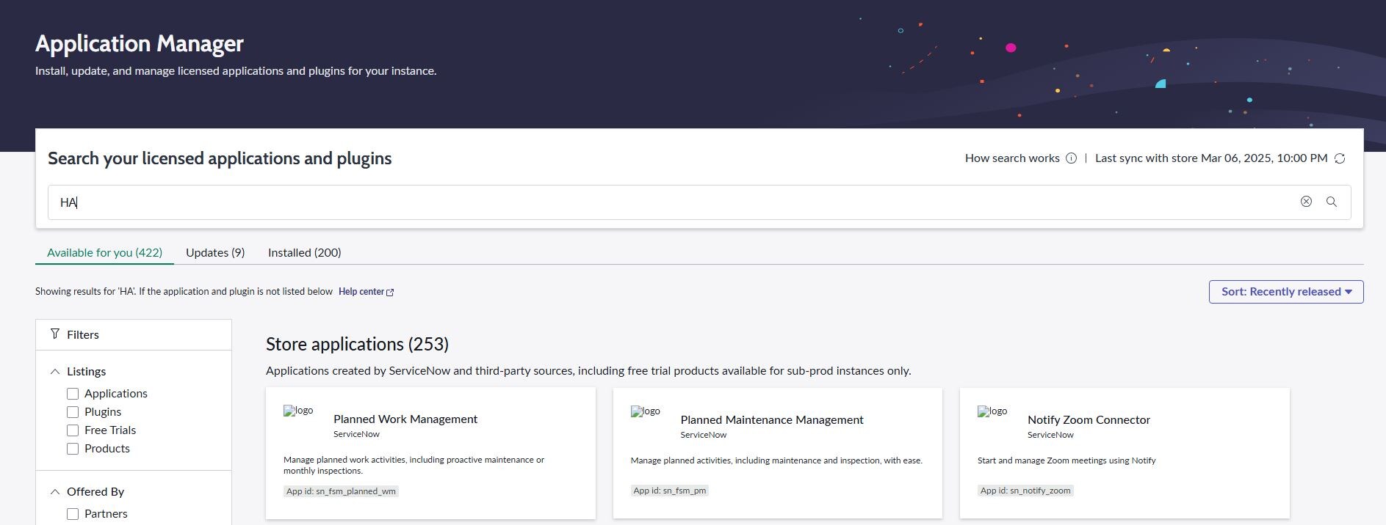Viewport: 1386px width, 525px height.
Task: Click ServiceNow vendor under Planned Maintenance Management
Action: [703, 435]
